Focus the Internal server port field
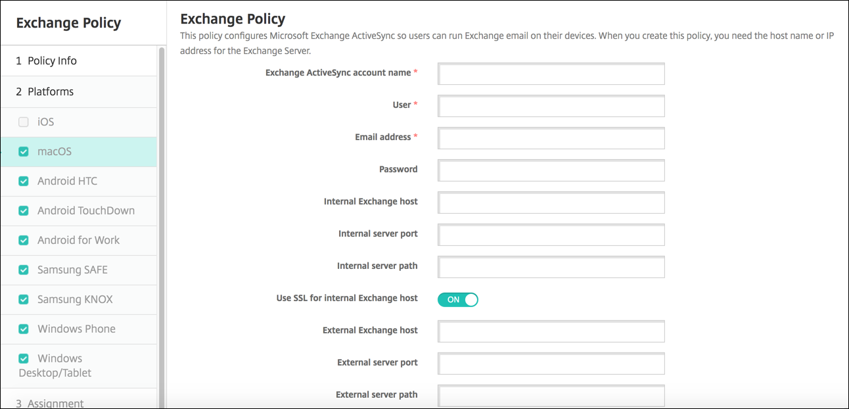Image resolution: width=849 pixels, height=409 pixels. [x=551, y=235]
